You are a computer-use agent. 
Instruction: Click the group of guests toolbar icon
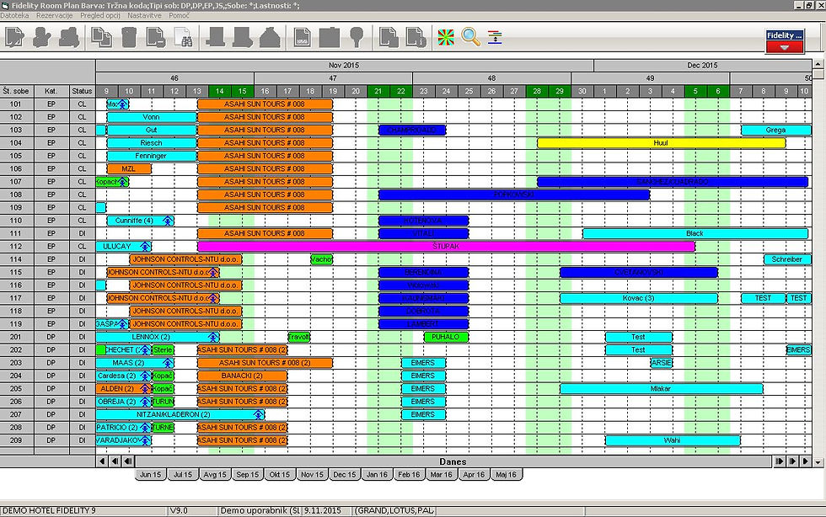point(69,37)
